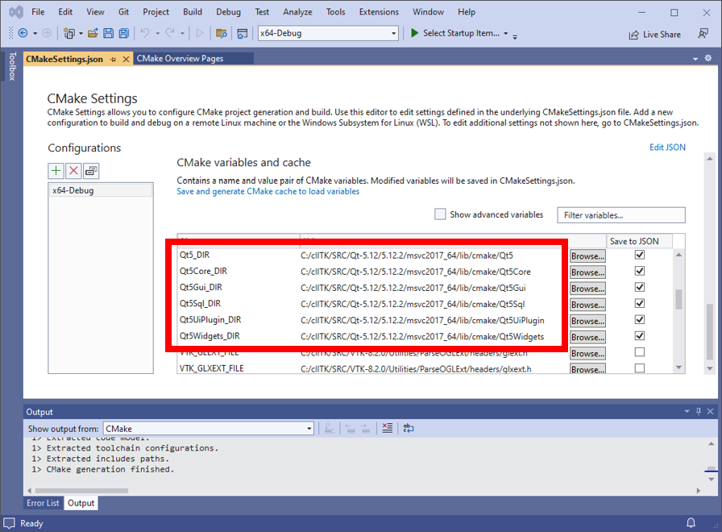Expand the Undo history dropdown arrow

tap(157, 33)
